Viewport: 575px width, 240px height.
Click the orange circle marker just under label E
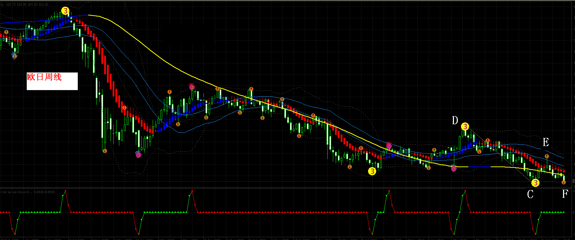pos(547,156)
